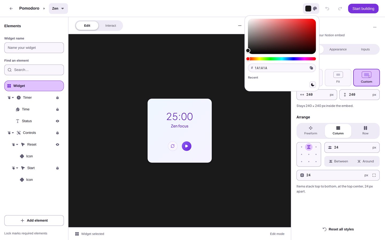385x240 pixels.
Task: Click the undo arrow icon
Action: (327, 9)
